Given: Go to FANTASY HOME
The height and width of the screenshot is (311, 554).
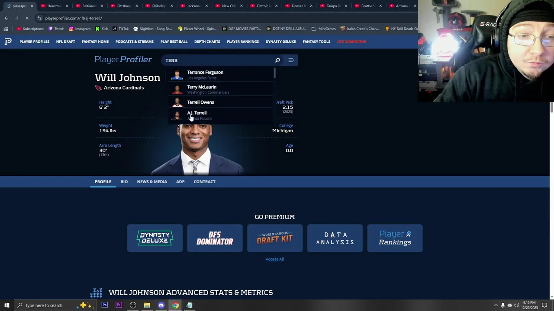Looking at the screenshot, I should click(x=95, y=41).
